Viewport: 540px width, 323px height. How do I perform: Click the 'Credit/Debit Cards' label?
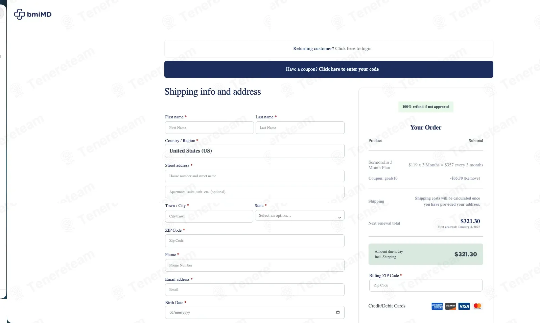[x=387, y=306]
